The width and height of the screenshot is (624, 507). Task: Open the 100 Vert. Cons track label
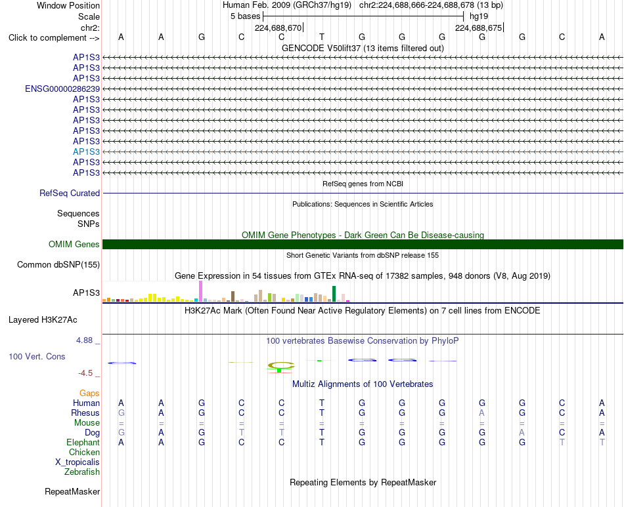[37, 356]
